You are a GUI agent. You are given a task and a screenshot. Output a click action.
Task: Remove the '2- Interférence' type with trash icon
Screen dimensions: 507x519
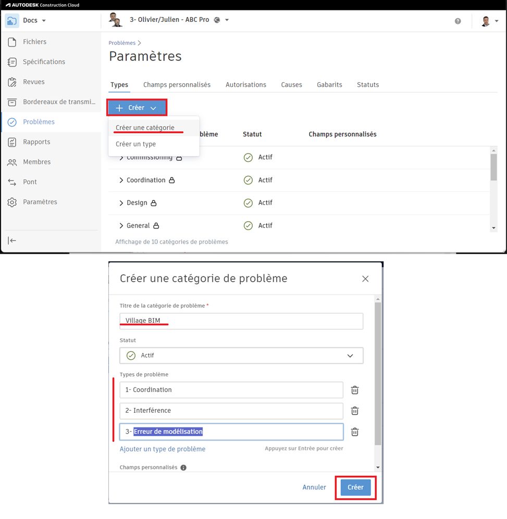[x=355, y=411]
